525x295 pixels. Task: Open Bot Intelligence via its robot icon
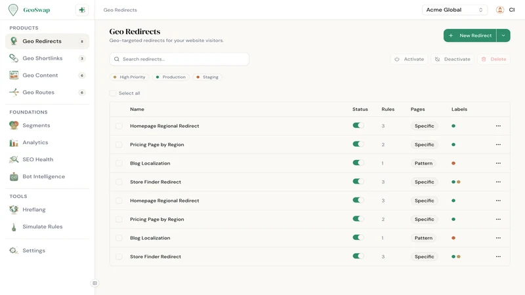14,176
